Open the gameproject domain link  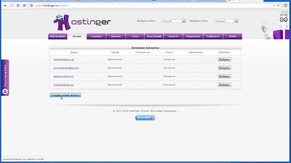click(x=63, y=76)
